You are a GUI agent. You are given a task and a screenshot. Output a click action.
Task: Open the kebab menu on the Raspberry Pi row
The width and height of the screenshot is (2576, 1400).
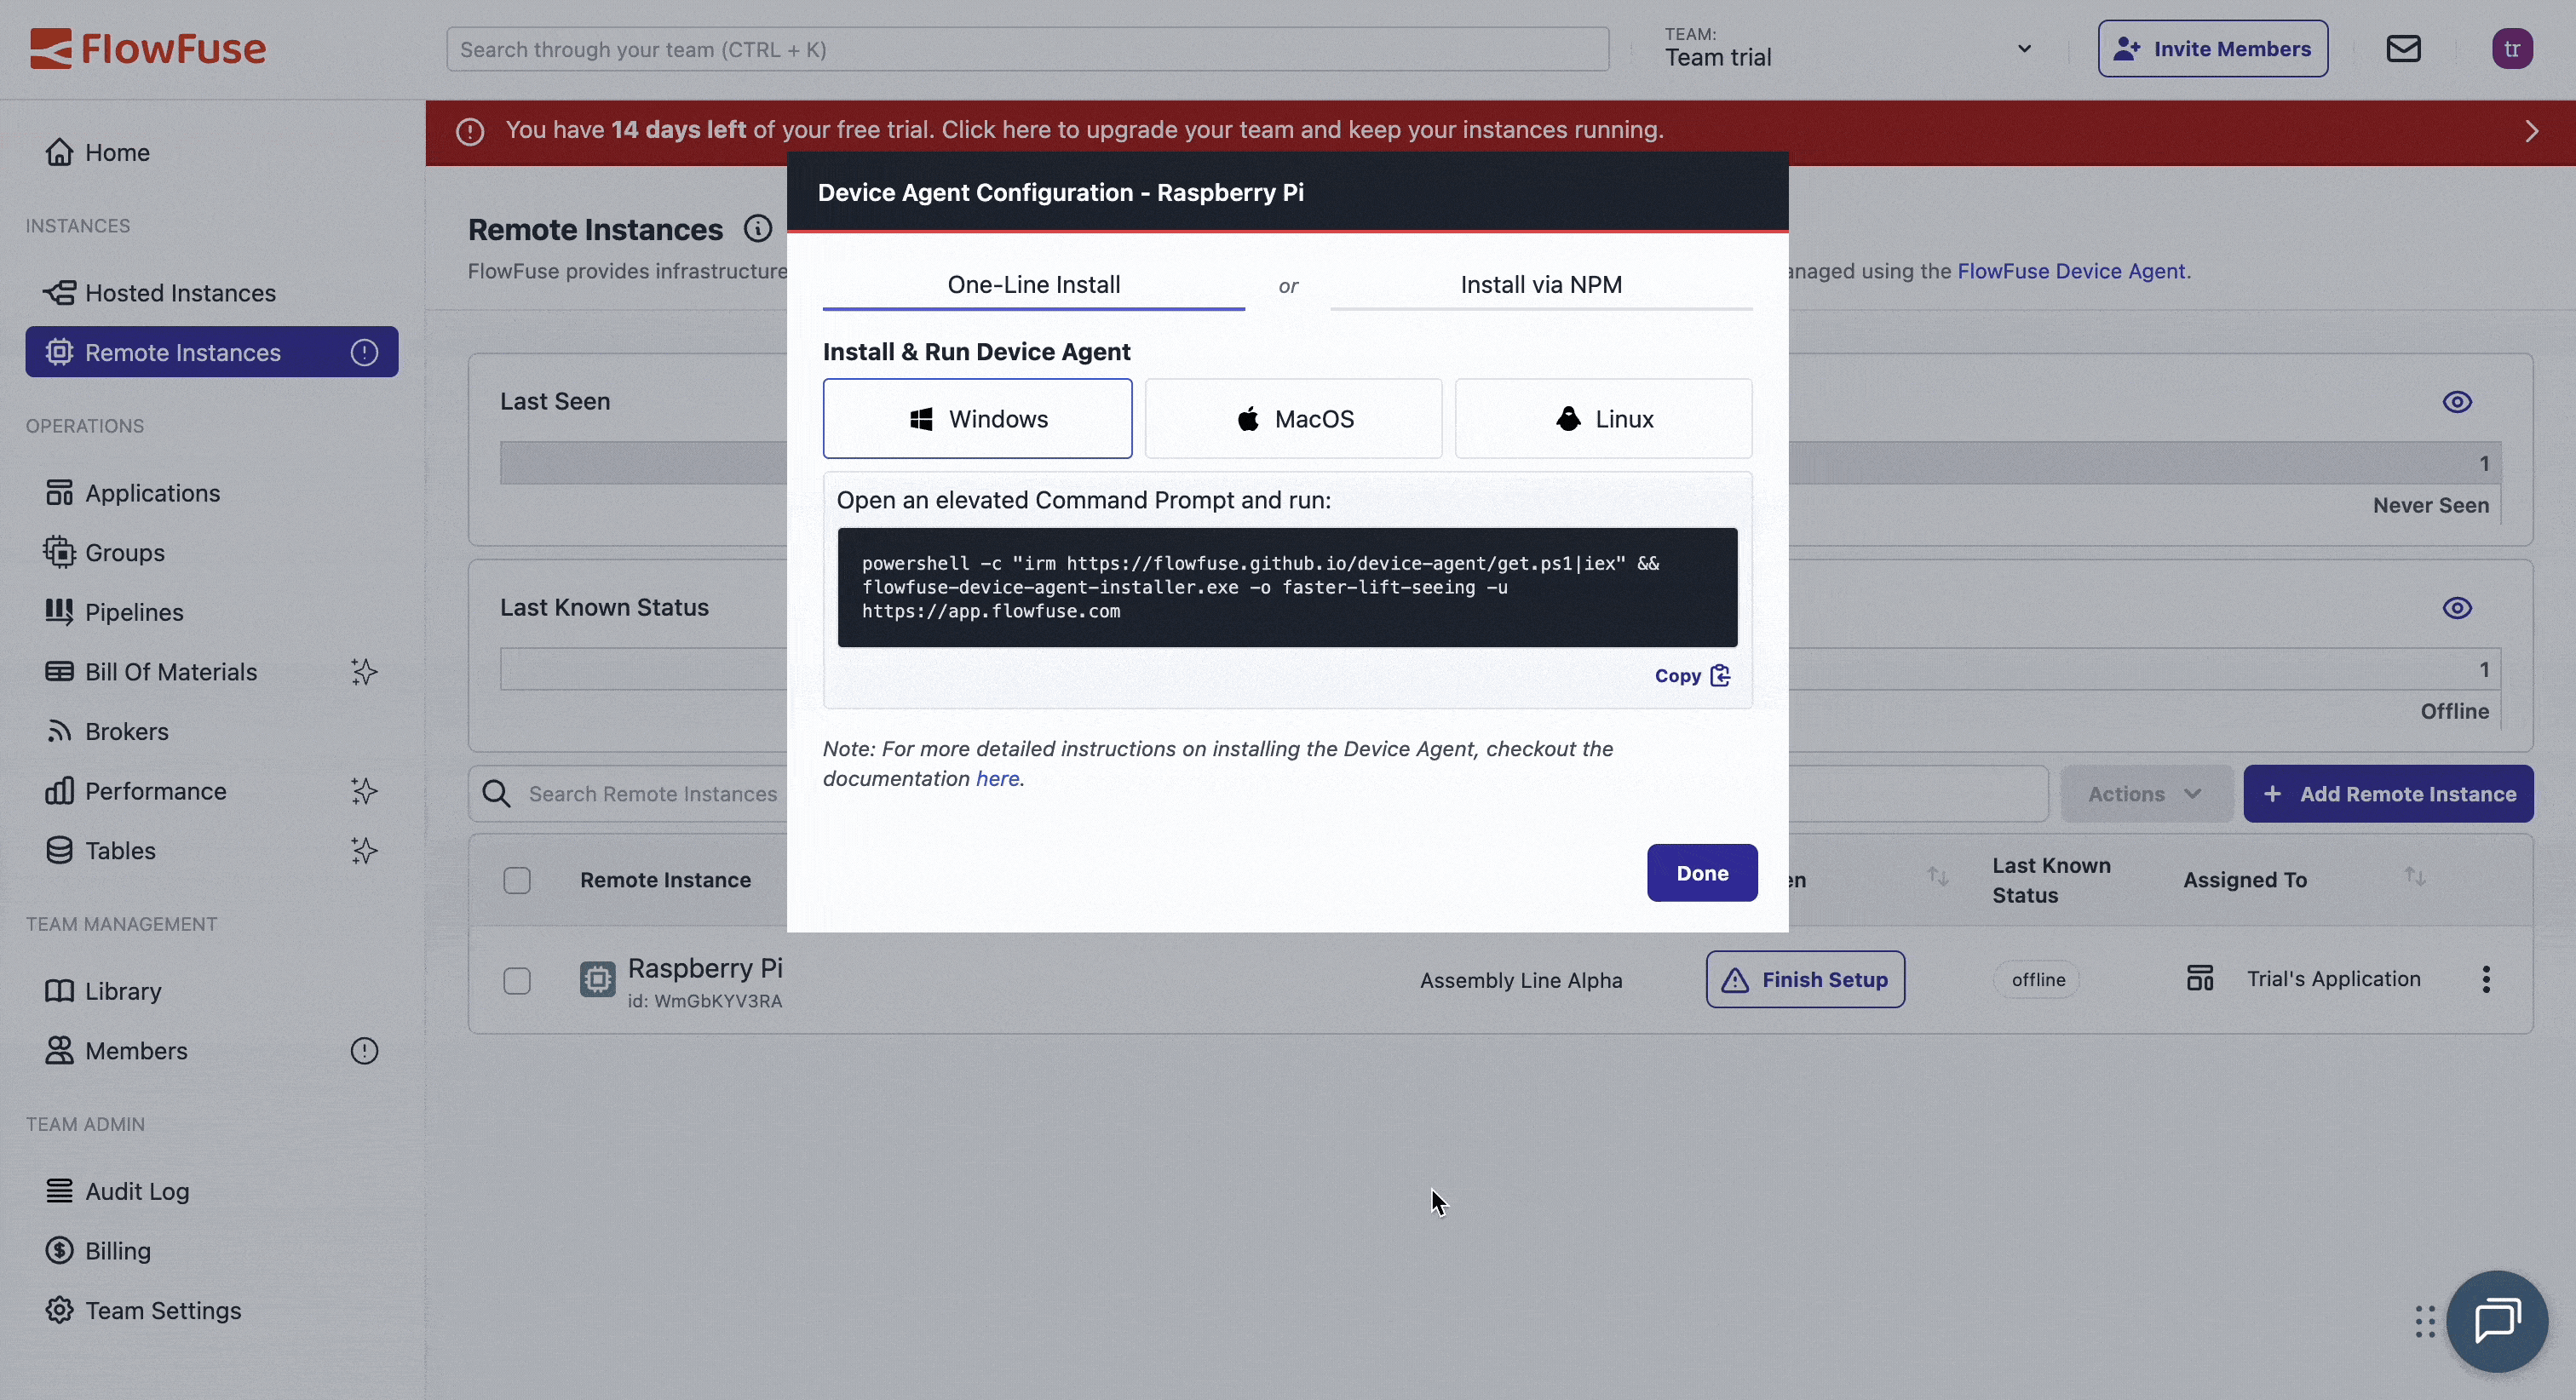[2486, 979]
